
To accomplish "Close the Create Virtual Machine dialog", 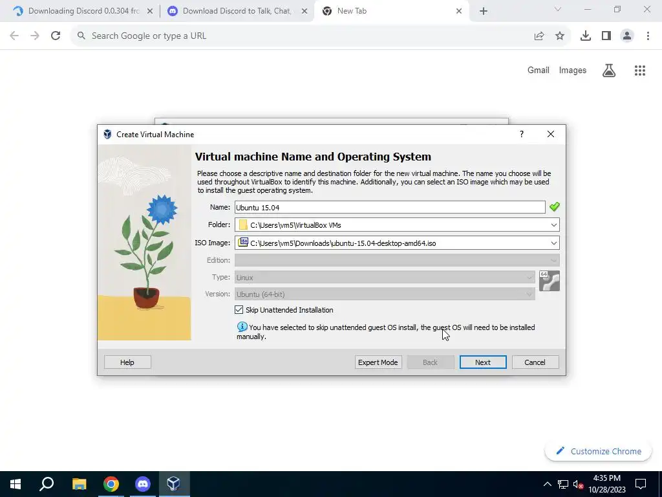I will click(x=551, y=134).
